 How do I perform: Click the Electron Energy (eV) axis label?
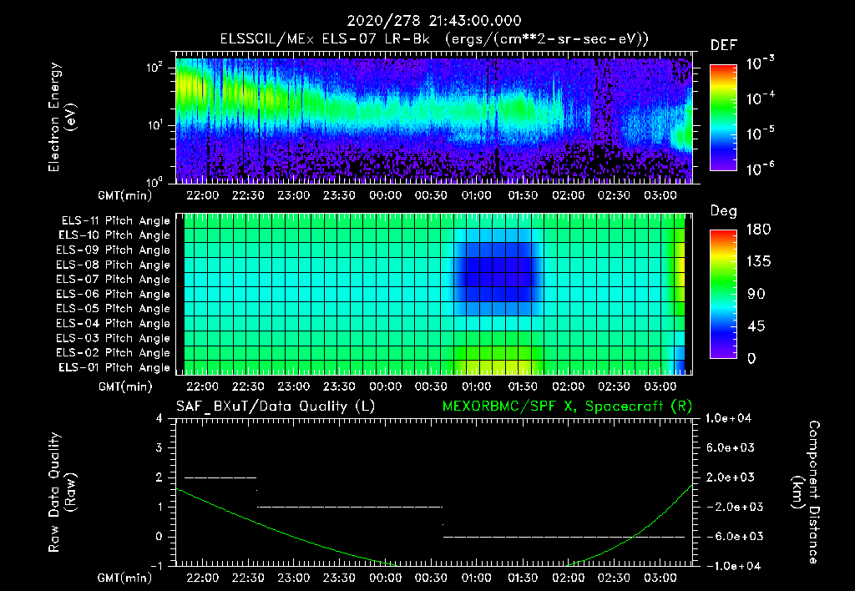pos(62,117)
